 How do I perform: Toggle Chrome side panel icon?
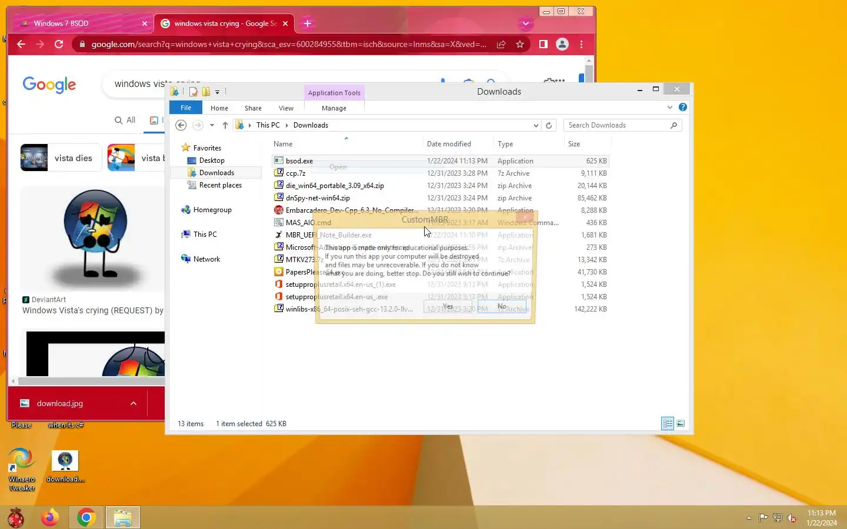543,44
